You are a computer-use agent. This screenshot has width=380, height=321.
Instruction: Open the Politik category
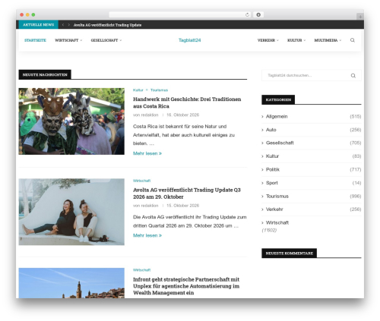tap(273, 169)
